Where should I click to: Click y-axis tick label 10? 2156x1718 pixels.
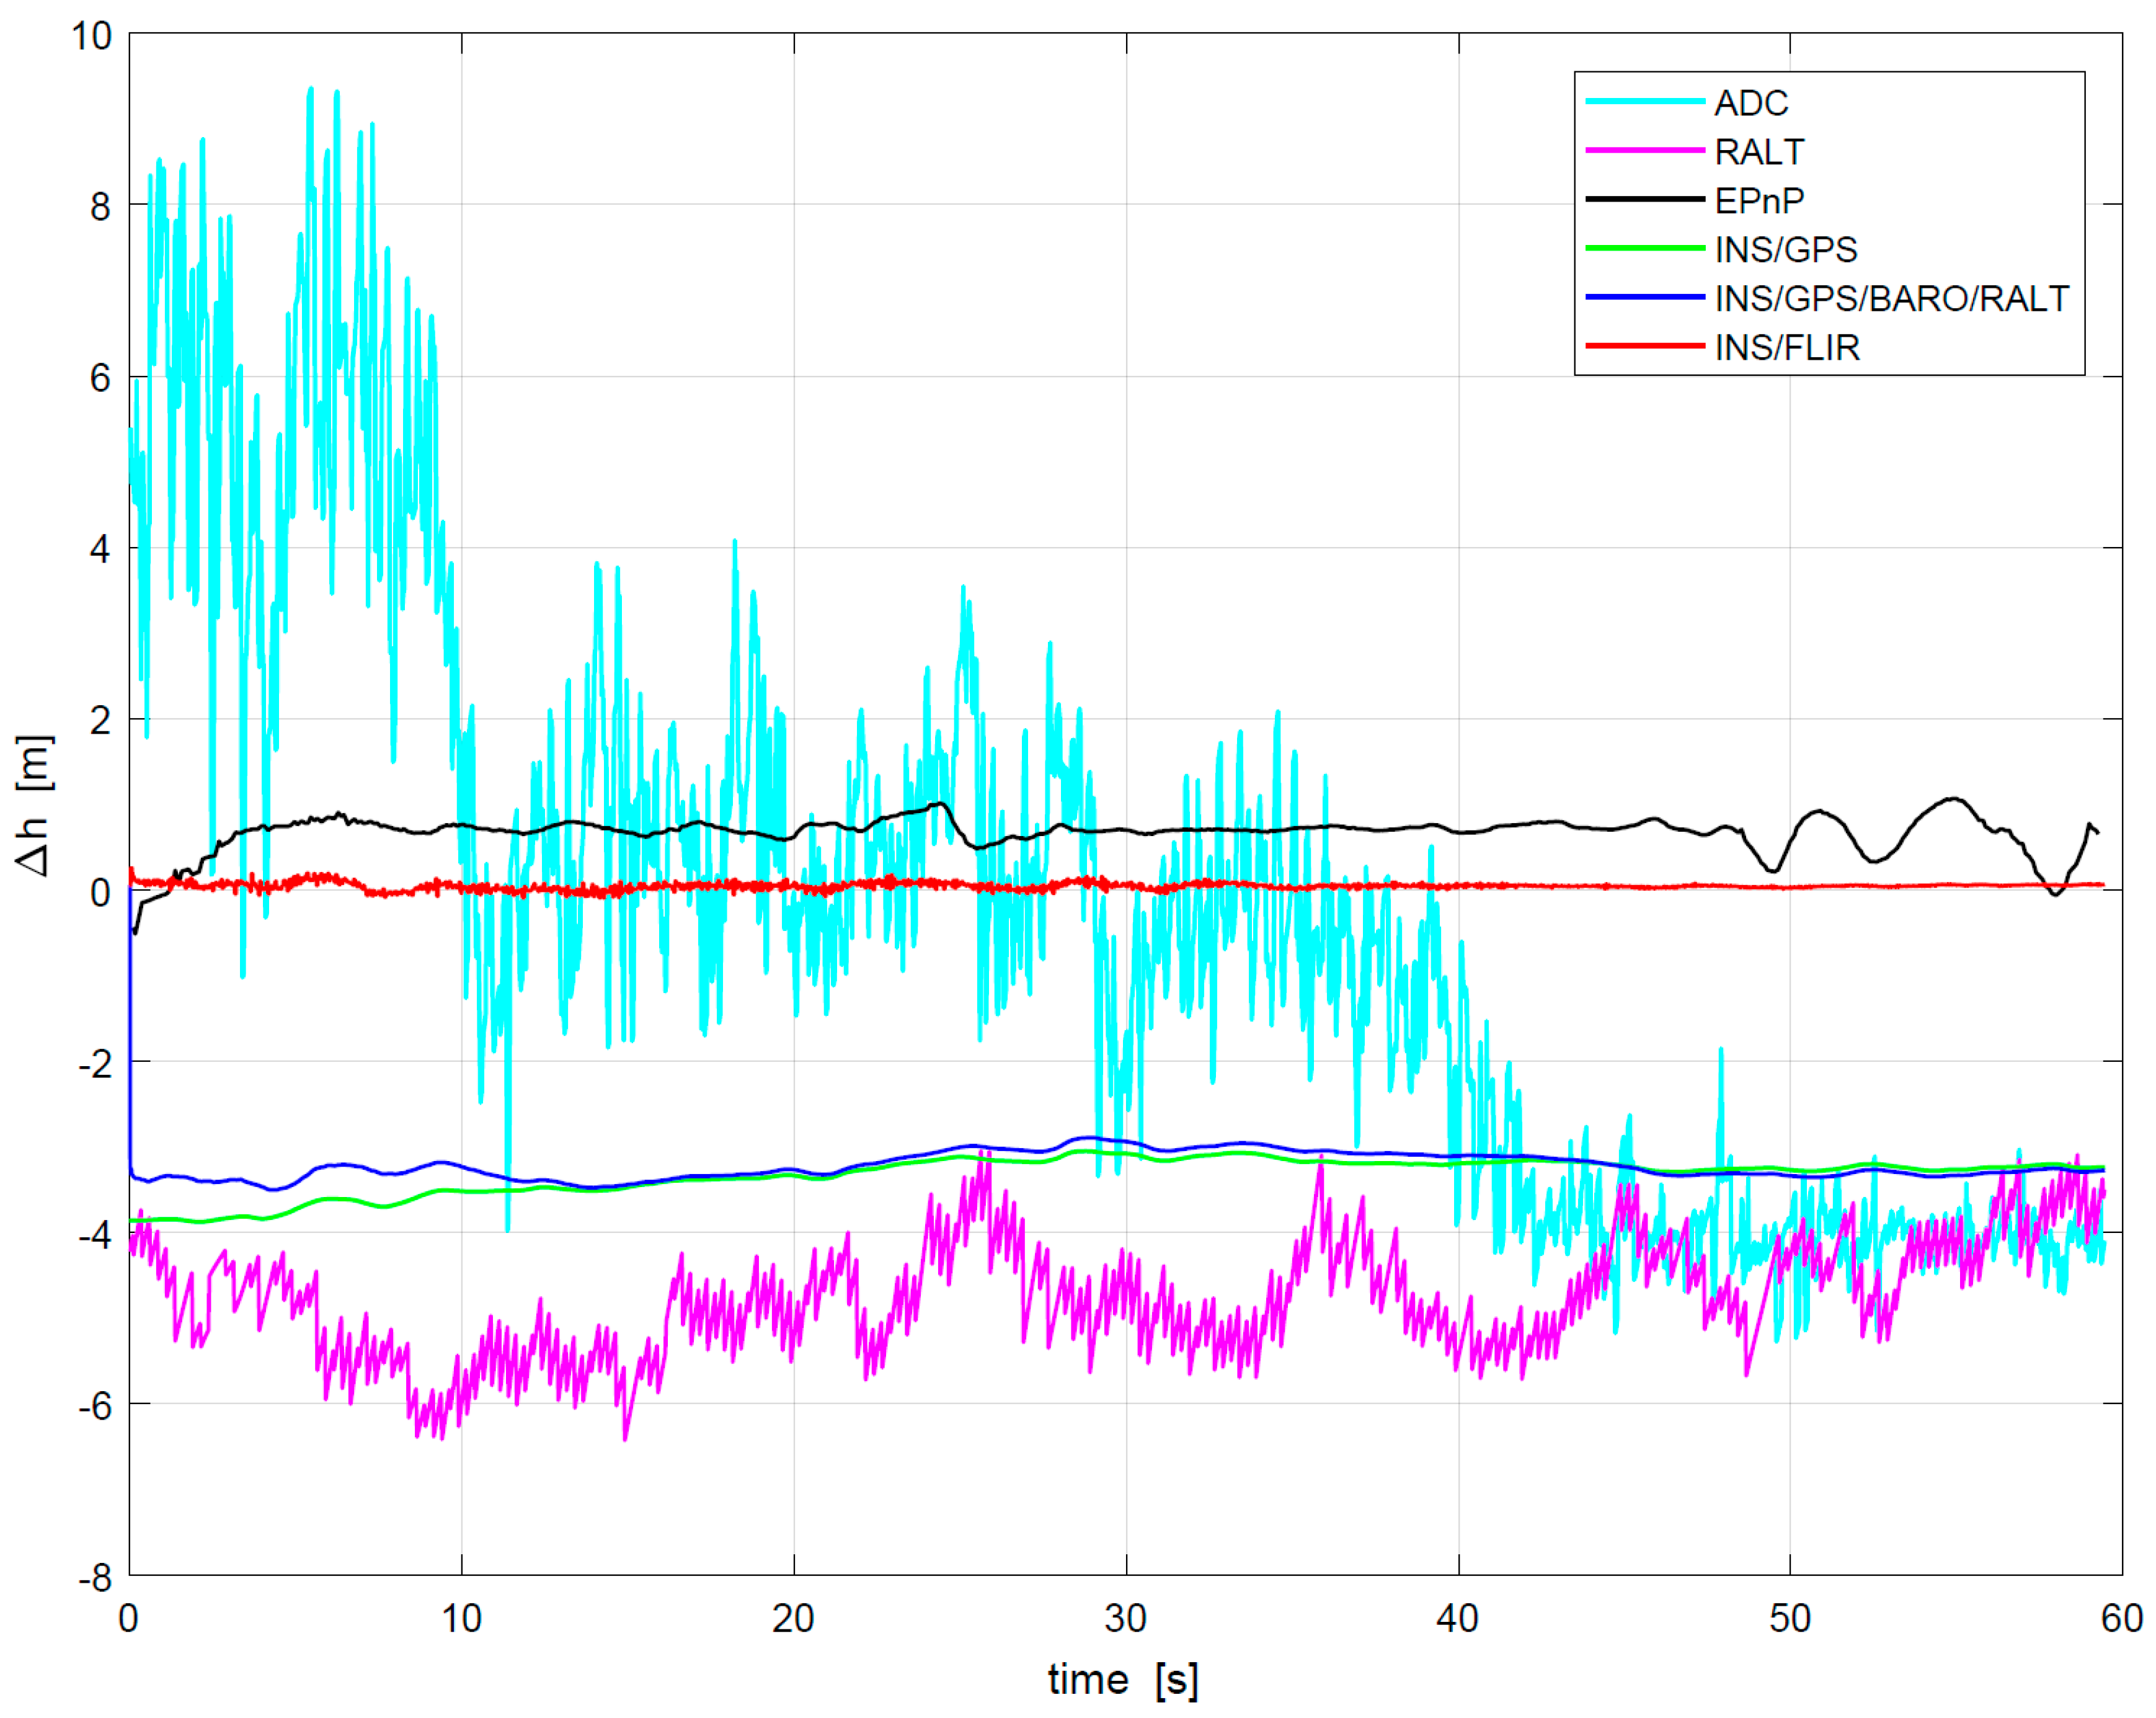pyautogui.click(x=91, y=36)
